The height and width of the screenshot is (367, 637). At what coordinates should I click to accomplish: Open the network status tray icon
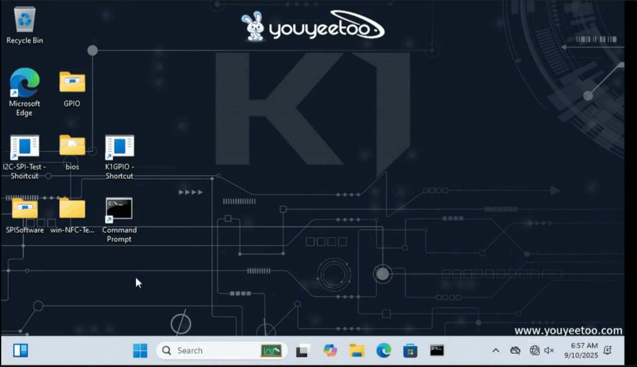tap(535, 350)
